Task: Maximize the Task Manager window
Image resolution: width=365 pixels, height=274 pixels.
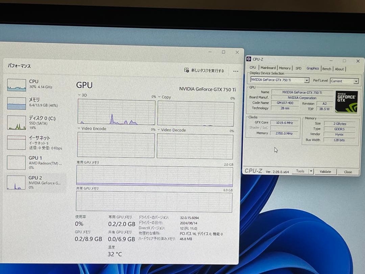Action: pos(223,52)
